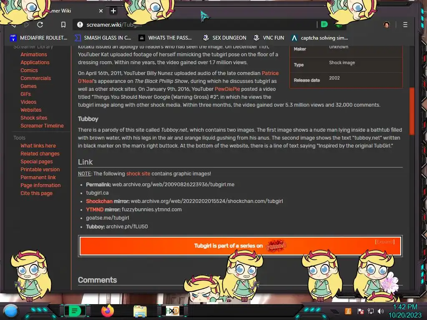Open Videos in the sidebar
Screen dimensions: 427x320
[x=28, y=102]
